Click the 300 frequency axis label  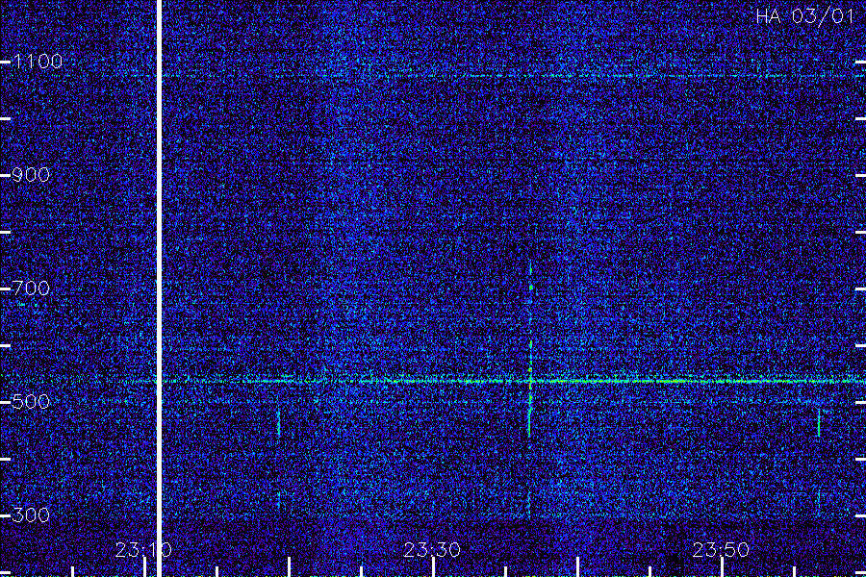click(x=31, y=515)
